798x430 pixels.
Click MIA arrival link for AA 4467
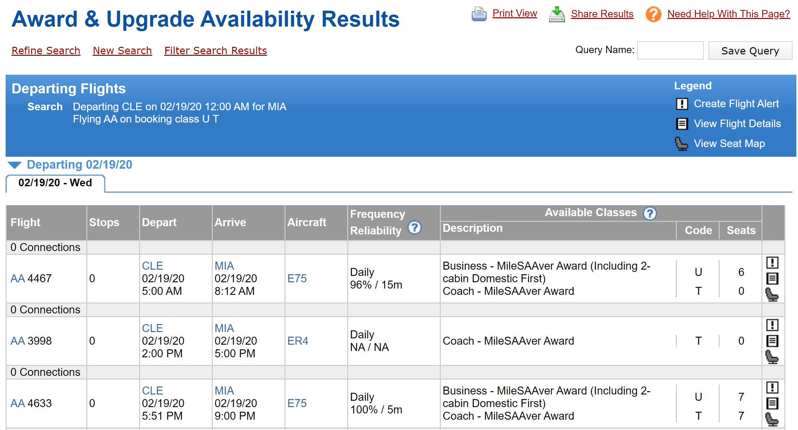(x=224, y=266)
